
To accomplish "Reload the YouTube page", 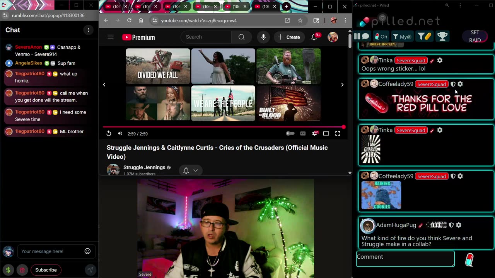I will pyautogui.click(x=129, y=20).
